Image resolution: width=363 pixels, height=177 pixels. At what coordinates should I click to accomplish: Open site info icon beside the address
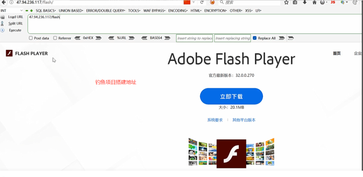pyautogui.click(x=12, y=2)
